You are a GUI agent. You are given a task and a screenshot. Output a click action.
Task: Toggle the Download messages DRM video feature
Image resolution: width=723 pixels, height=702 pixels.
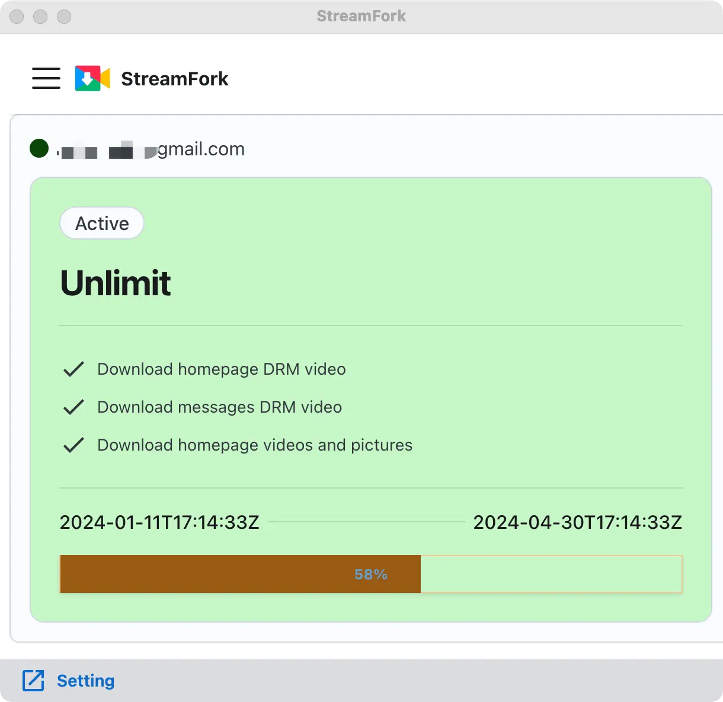pos(219,407)
